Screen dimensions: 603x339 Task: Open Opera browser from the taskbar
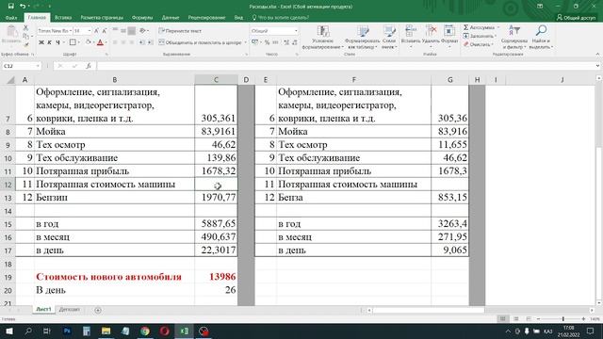coord(165,331)
